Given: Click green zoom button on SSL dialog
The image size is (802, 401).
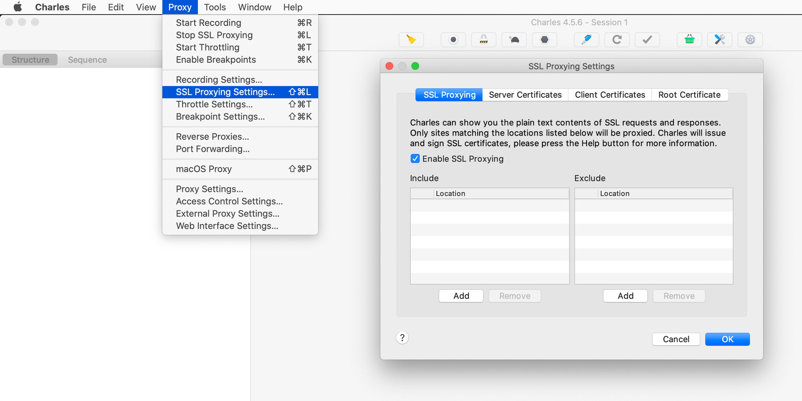Looking at the screenshot, I should pyautogui.click(x=415, y=66).
